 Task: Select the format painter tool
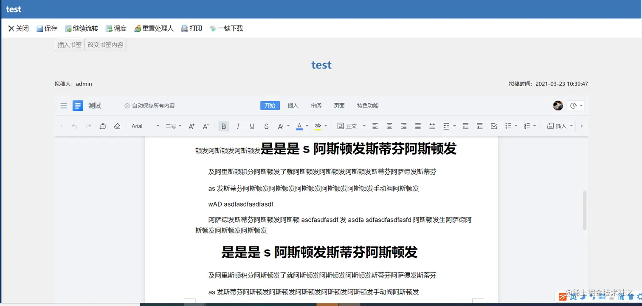point(103,126)
